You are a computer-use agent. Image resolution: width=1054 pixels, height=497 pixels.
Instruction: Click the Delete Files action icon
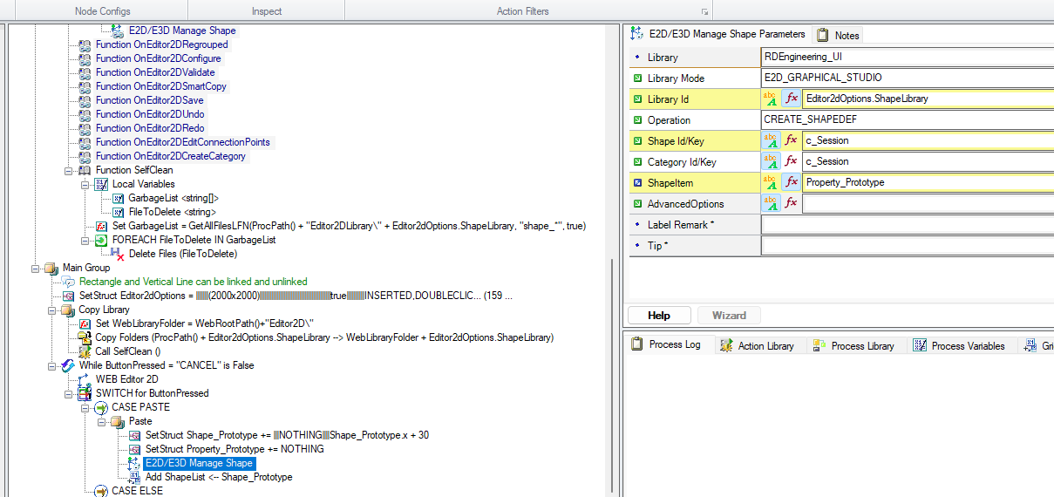(118, 254)
